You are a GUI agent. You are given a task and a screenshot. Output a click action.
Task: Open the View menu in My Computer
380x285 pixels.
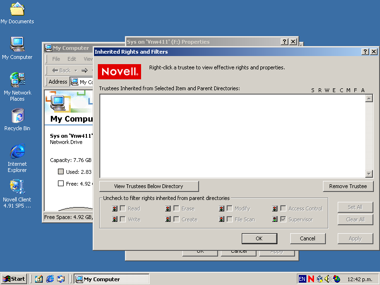pos(88,59)
